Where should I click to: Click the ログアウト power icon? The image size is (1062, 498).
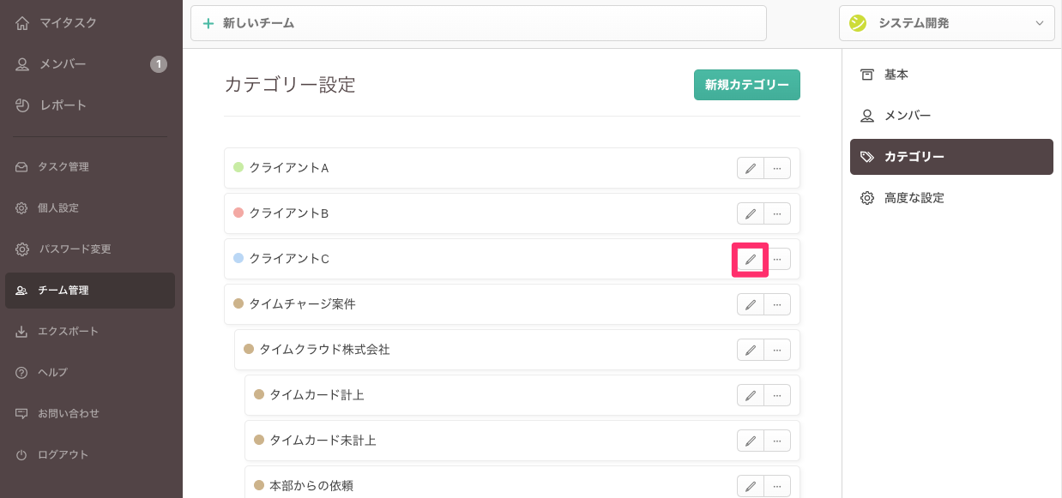point(22,455)
